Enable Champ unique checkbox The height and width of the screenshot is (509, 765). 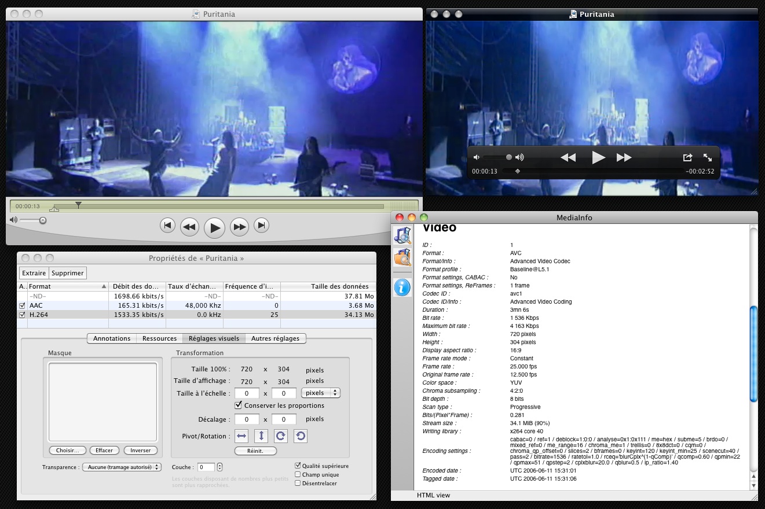coord(298,474)
